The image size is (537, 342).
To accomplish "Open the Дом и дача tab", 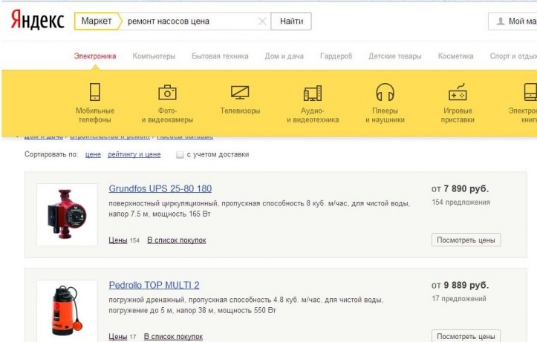I will coord(284,56).
